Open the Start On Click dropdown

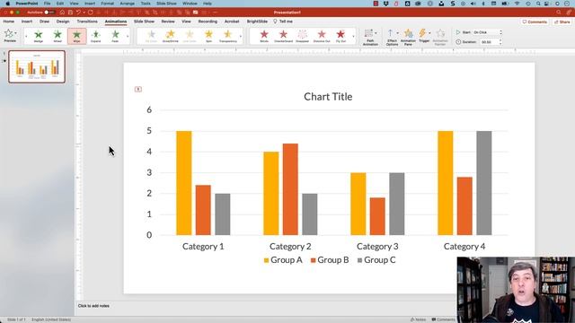(x=487, y=32)
